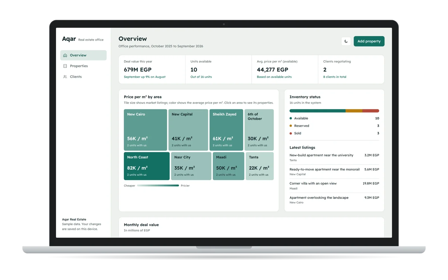Open the Nasr City area tile

(191, 166)
